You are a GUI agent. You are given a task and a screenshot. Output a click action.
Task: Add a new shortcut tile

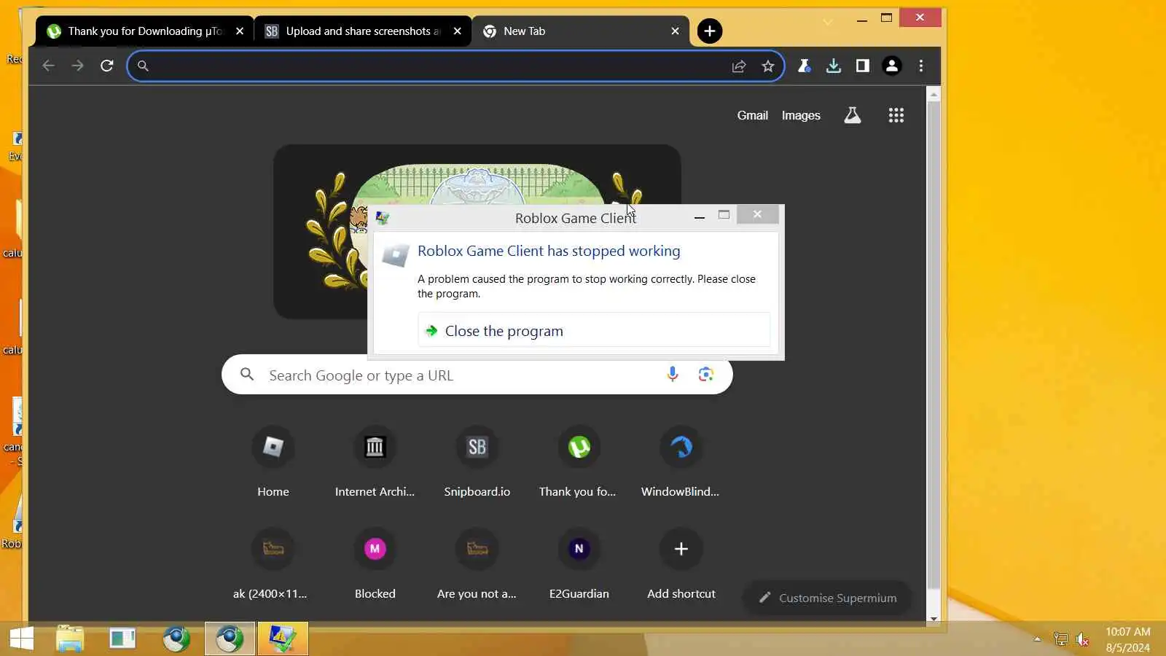pyautogui.click(x=681, y=563)
